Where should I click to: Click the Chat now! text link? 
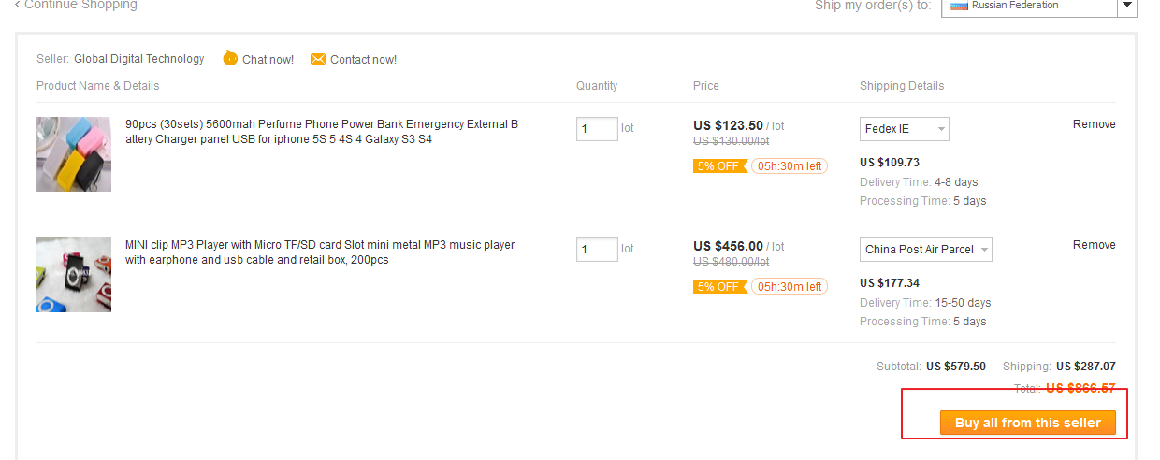[268, 60]
